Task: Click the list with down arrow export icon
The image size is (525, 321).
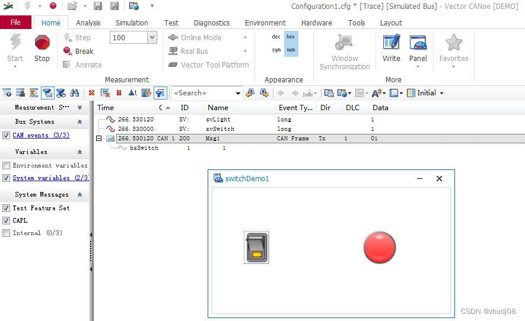Action: [147, 93]
